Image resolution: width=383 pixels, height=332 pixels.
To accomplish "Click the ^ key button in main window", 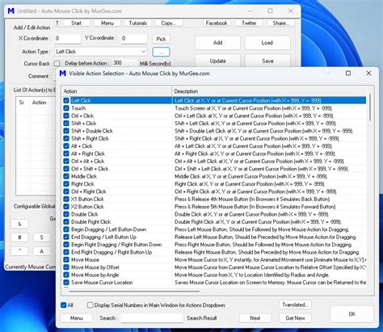I will tap(19, 251).
